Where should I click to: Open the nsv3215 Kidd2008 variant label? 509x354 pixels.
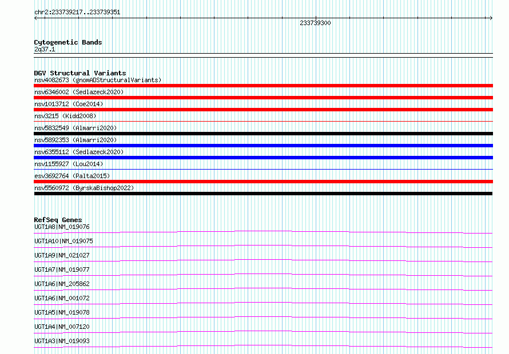[65, 116]
